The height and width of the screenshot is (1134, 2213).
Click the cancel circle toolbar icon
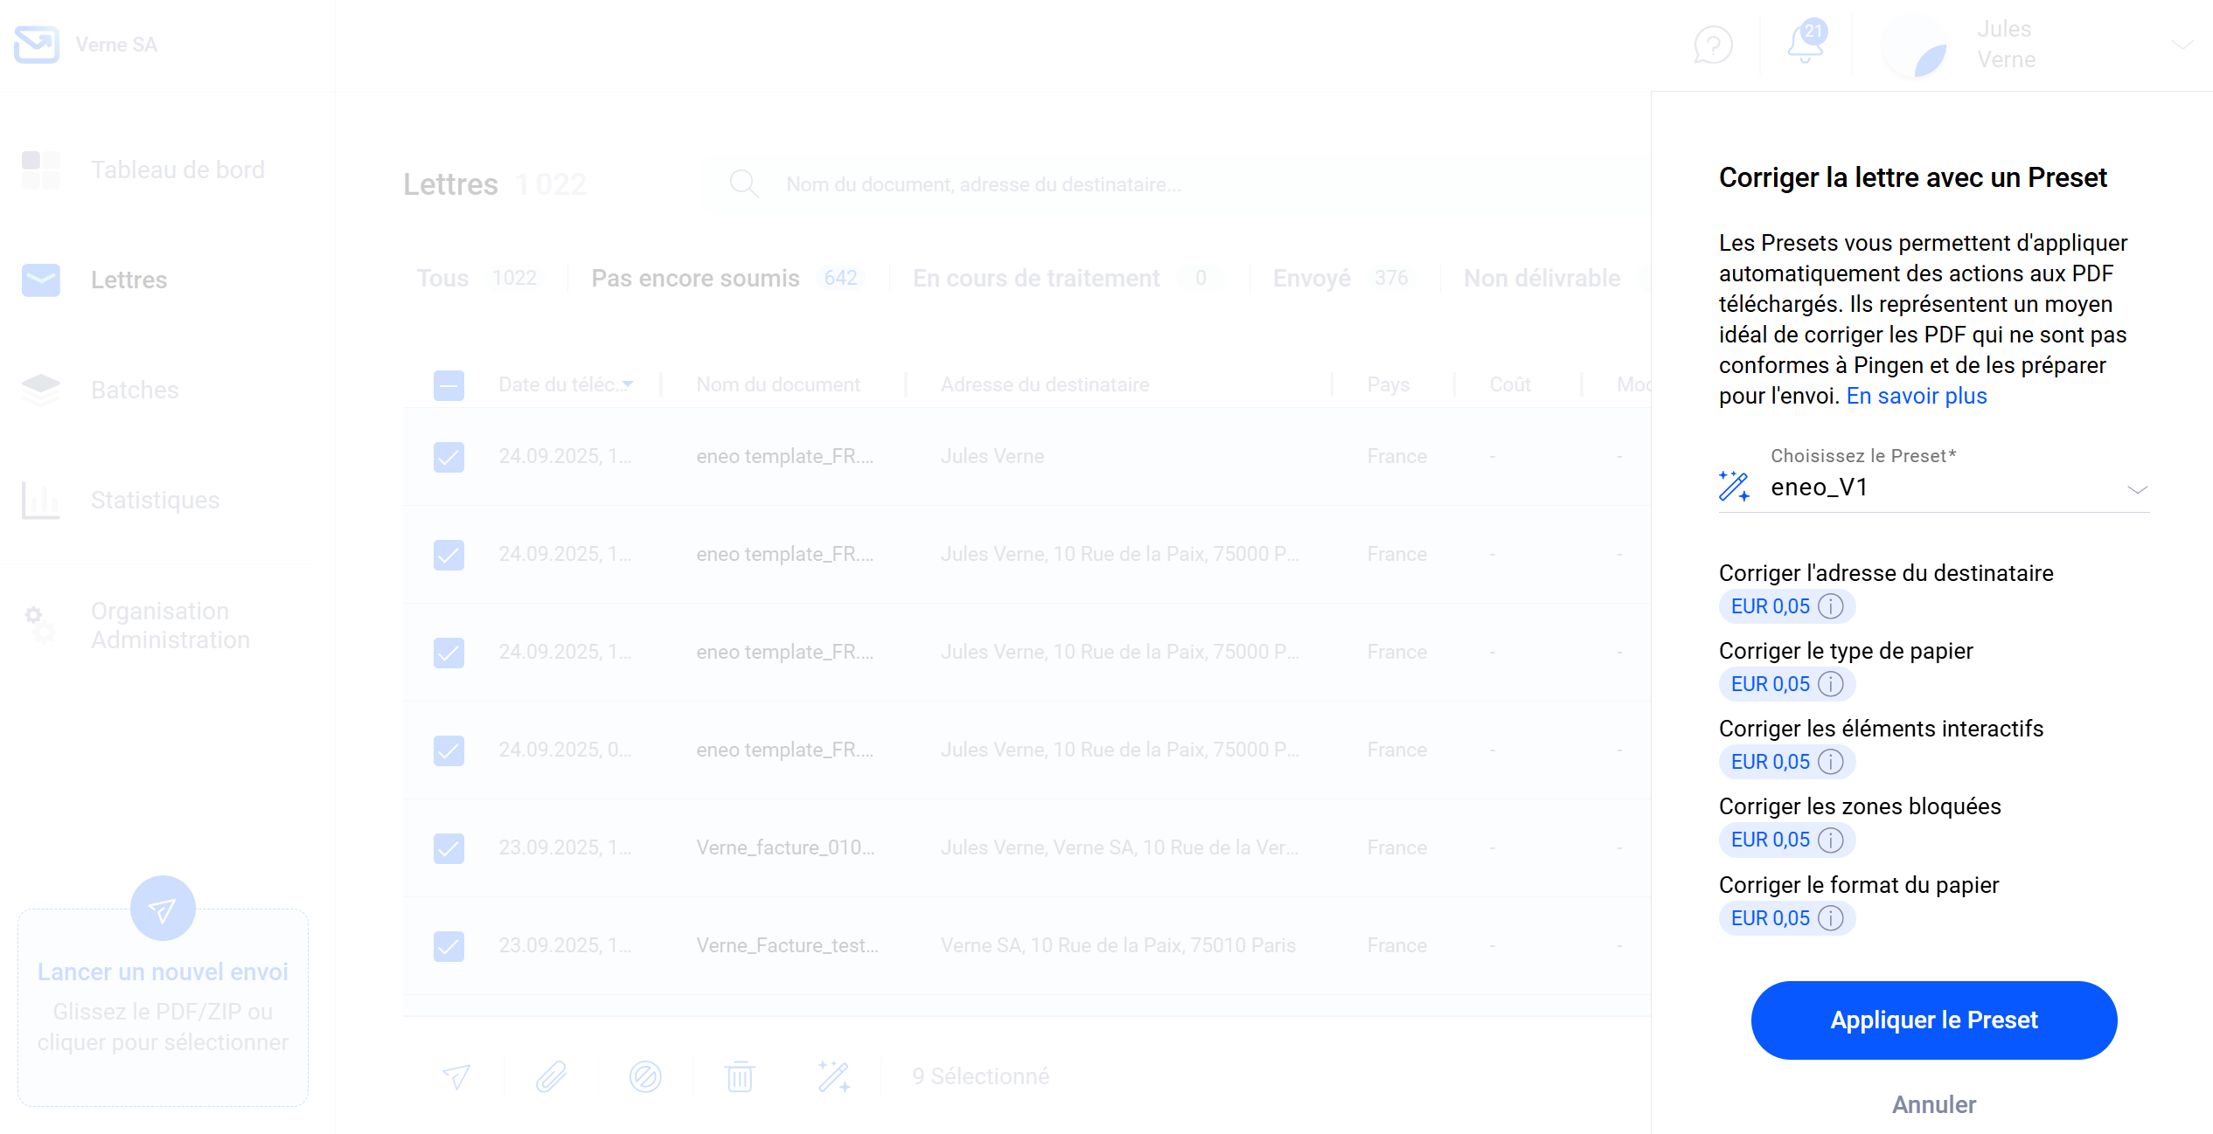point(645,1076)
